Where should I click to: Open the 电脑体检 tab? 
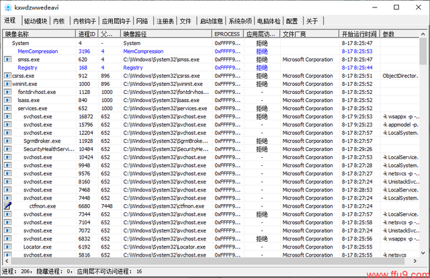pyautogui.click(x=268, y=21)
